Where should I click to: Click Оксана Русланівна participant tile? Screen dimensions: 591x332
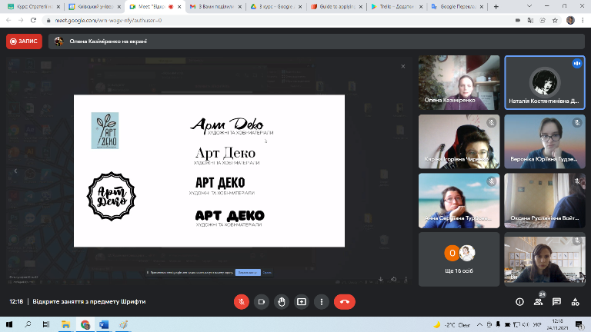[545, 201]
